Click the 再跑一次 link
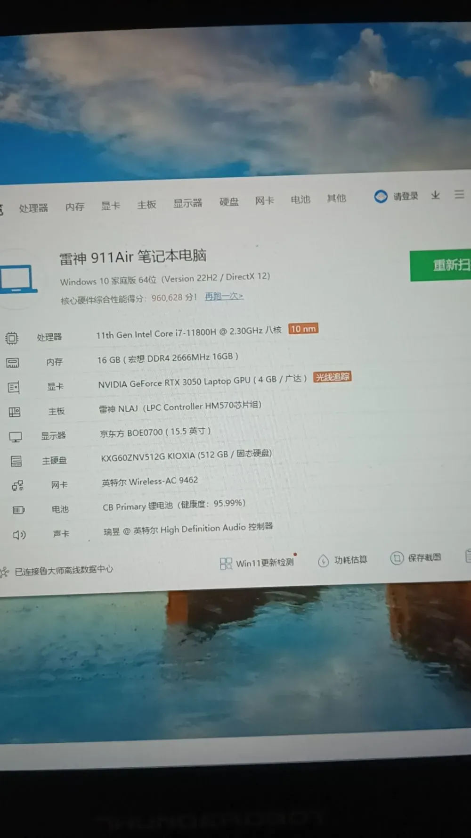The width and height of the screenshot is (471, 838). pyautogui.click(x=224, y=296)
